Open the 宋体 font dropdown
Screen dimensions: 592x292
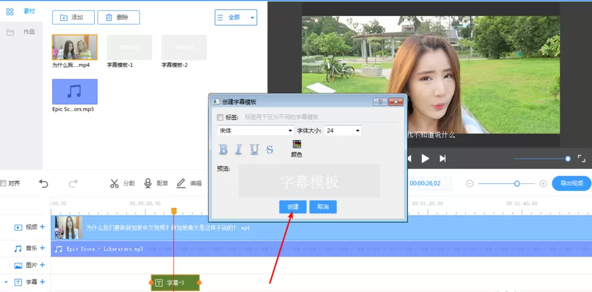pyautogui.click(x=255, y=131)
